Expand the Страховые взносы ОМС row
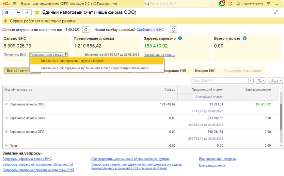 (6, 118)
